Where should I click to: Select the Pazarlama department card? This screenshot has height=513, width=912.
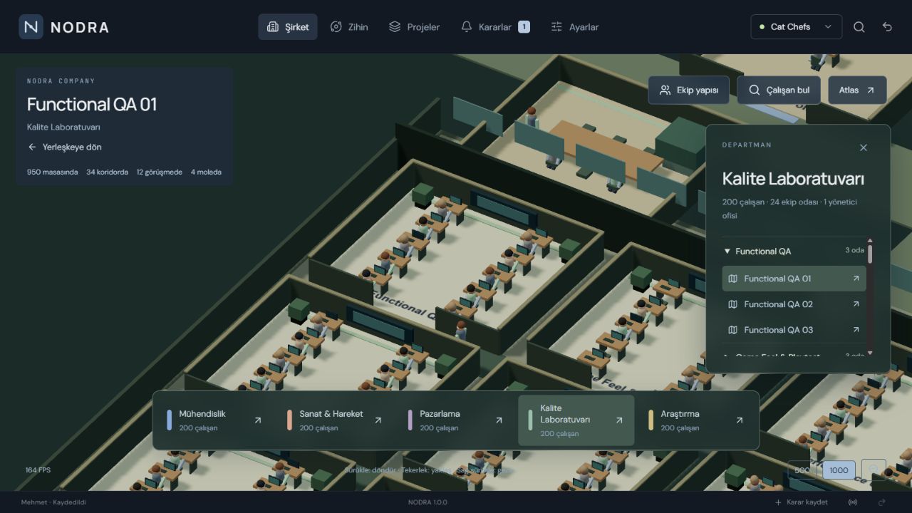455,420
